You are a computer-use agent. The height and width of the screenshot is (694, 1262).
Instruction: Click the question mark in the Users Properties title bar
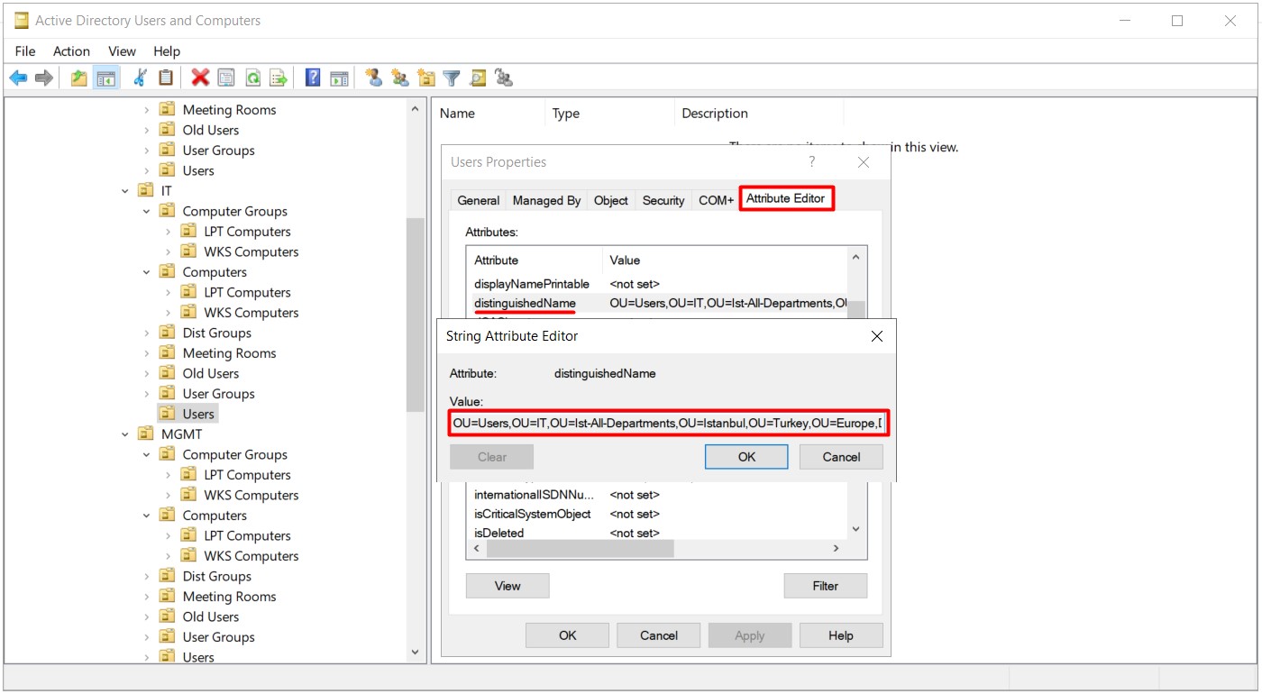811,162
